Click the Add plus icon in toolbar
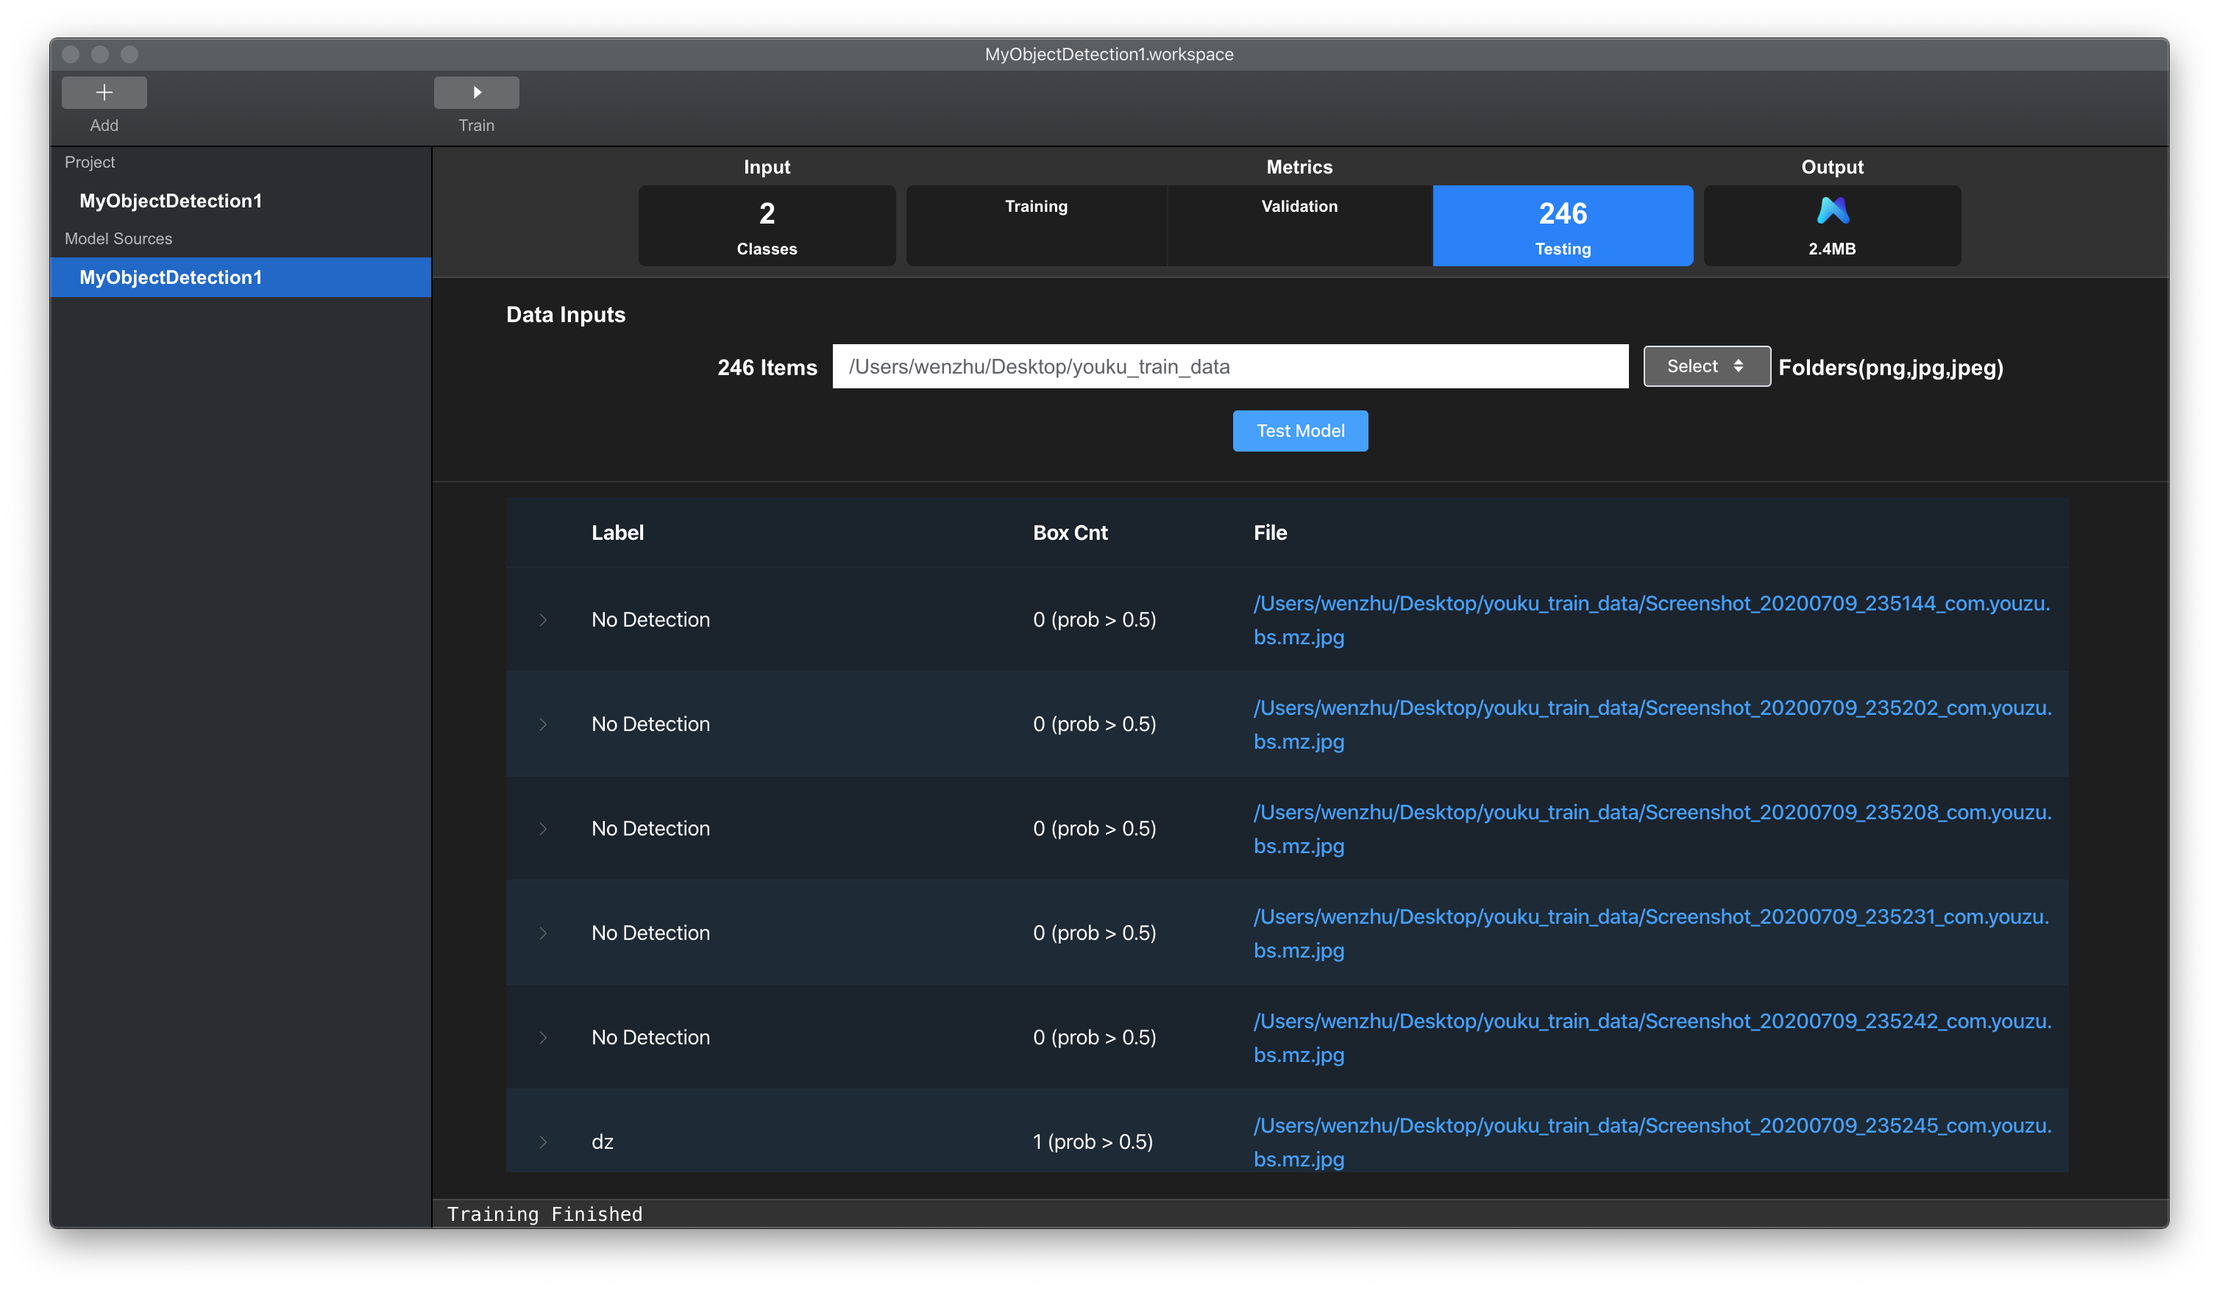Image resolution: width=2219 pixels, height=1290 pixels. (x=104, y=93)
